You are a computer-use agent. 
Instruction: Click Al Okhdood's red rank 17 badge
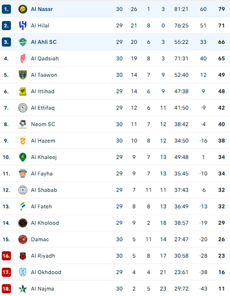[x=6, y=272]
